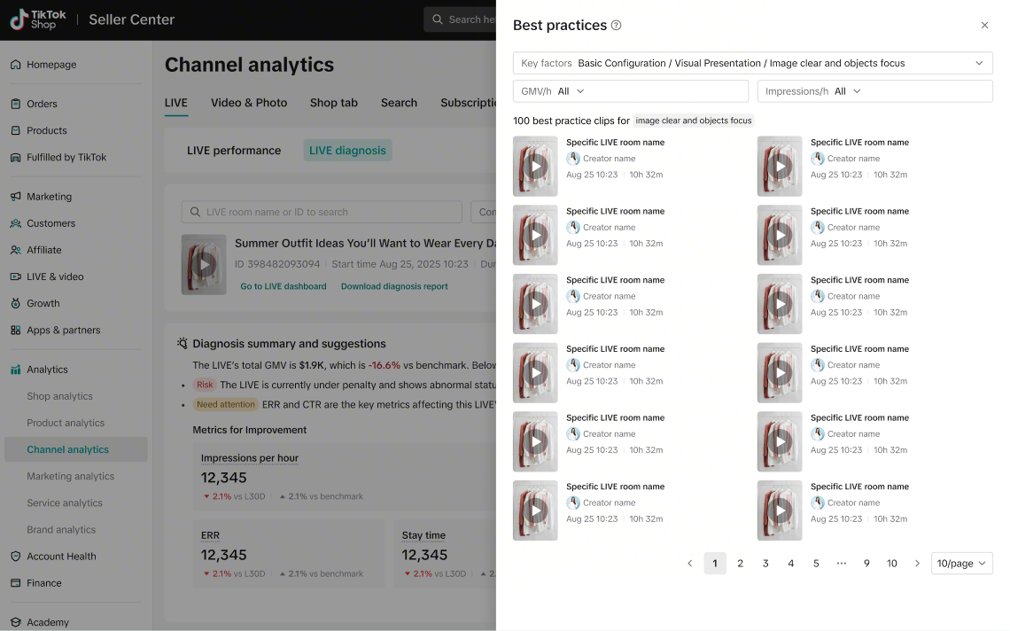The image size is (1010, 631).
Task: Click the Go to LIVE dashboard link
Action: point(284,286)
